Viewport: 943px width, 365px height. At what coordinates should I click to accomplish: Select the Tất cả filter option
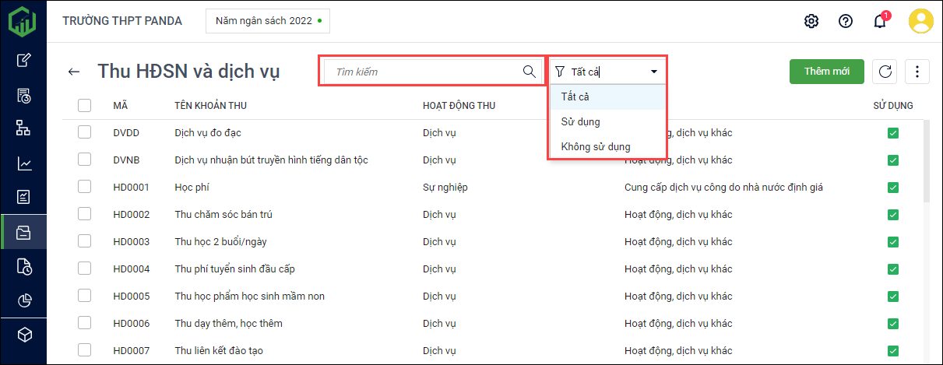[x=575, y=97]
